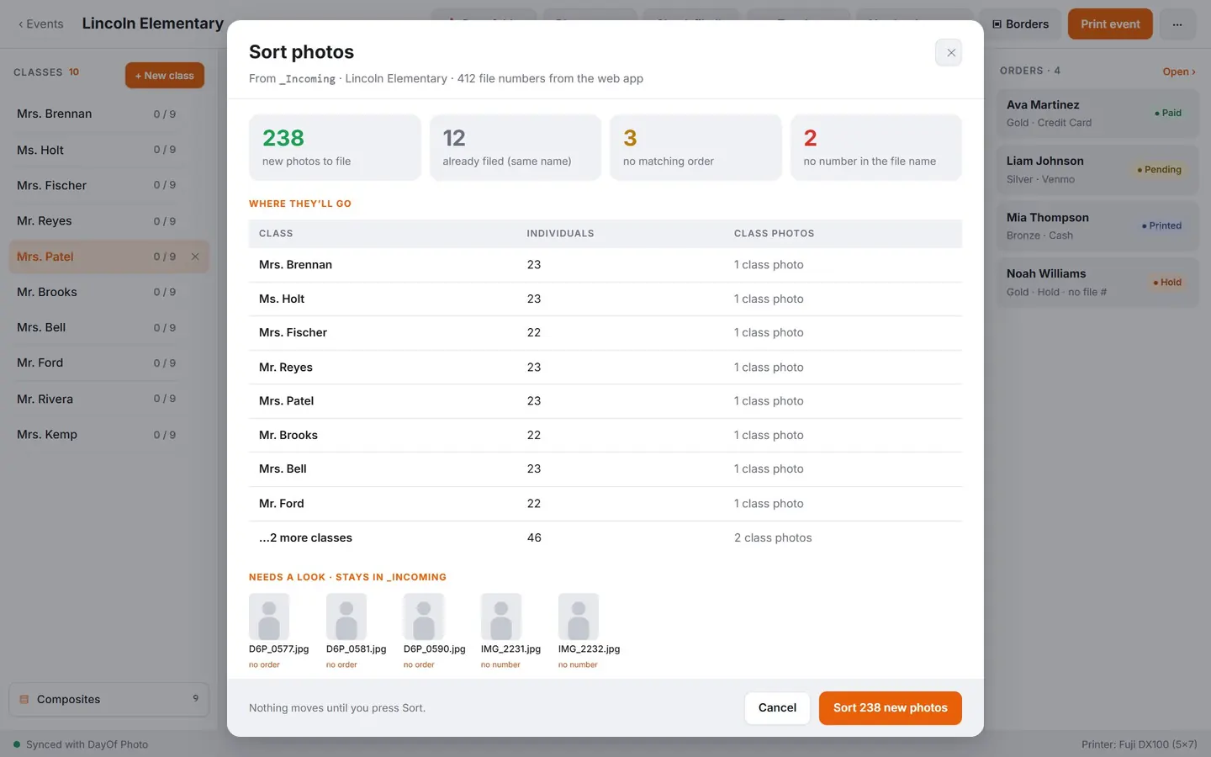Select Mrs. Brennan in the Classes sidebar
Screen dimensions: 1211x757
pos(108,114)
